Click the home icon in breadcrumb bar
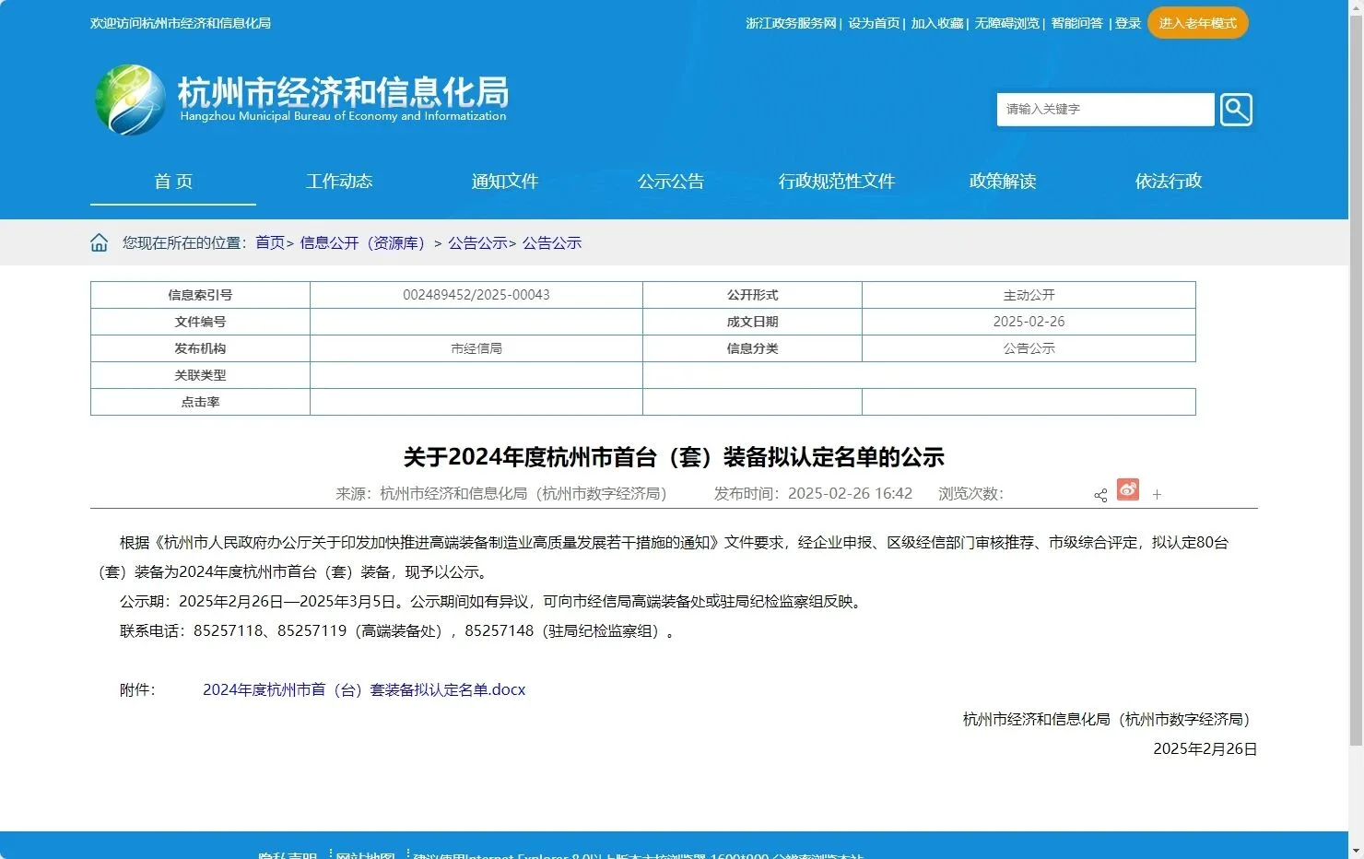1364x859 pixels. 100,242
